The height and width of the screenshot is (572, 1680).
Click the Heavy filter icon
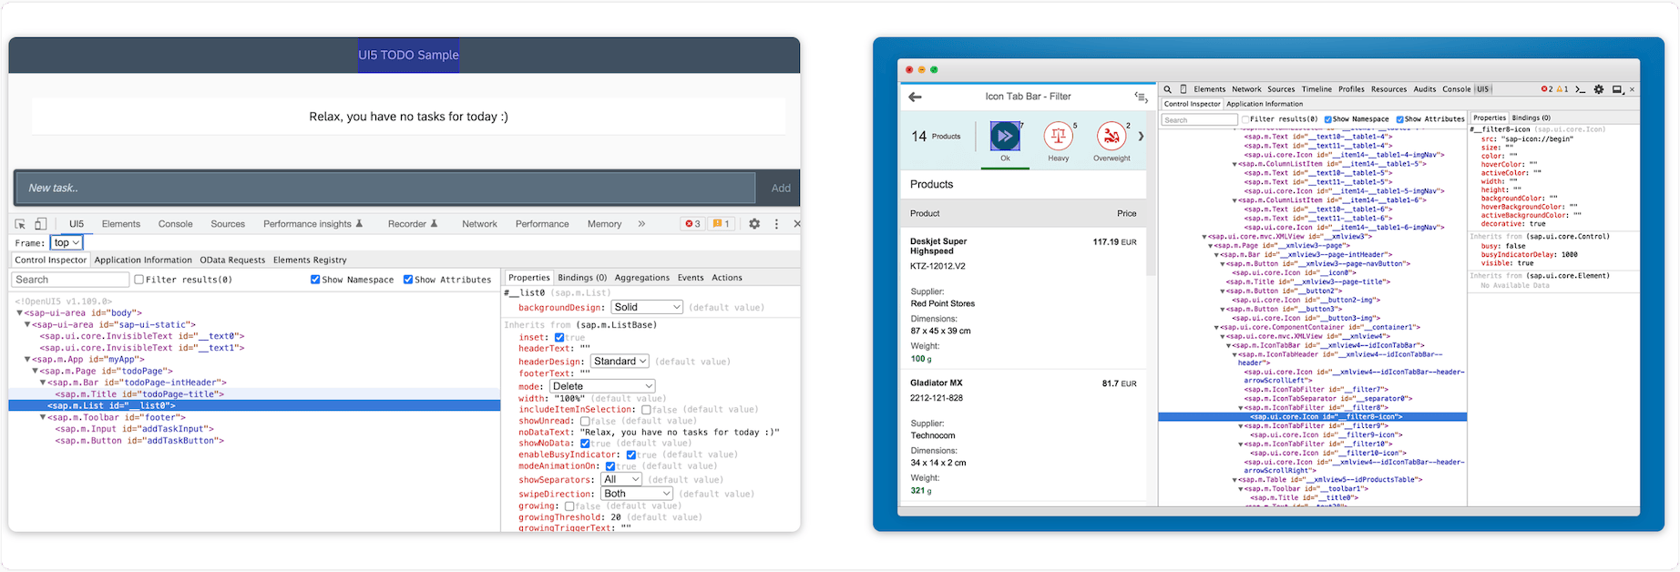coord(1058,137)
